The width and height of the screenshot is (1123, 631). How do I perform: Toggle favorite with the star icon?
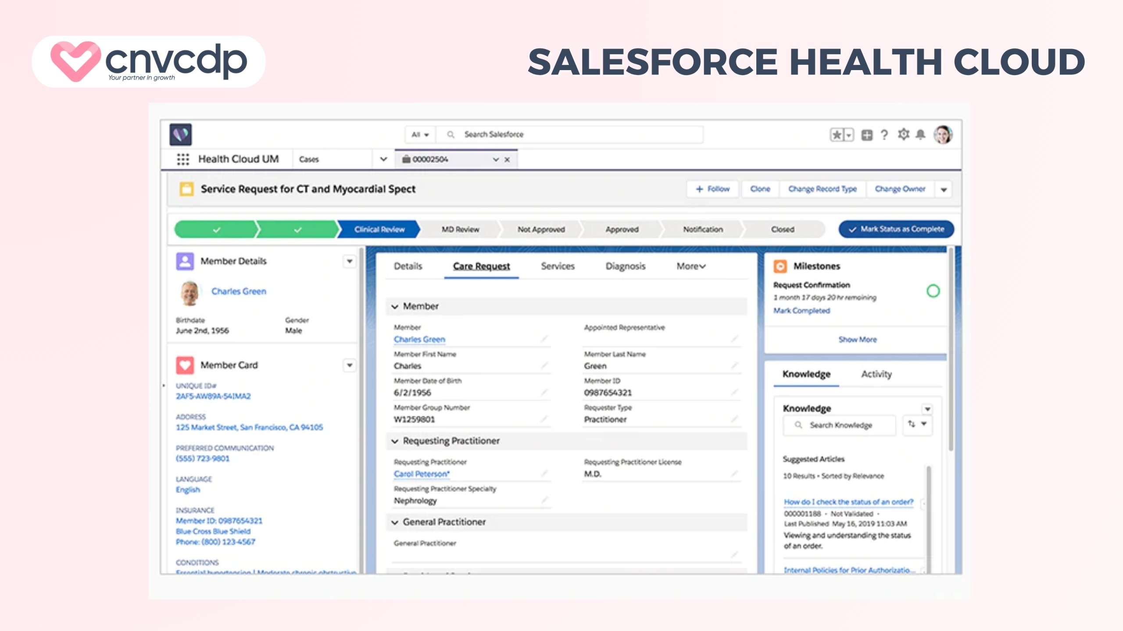(x=837, y=135)
